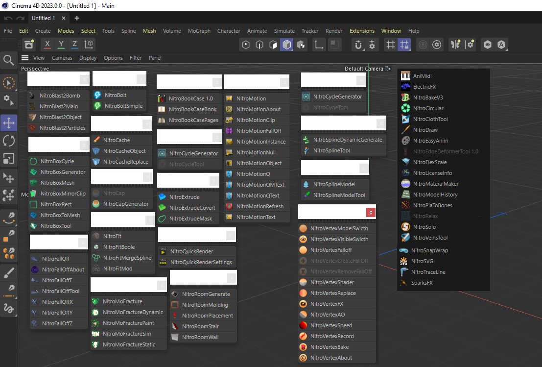The width and height of the screenshot is (542, 367).
Task: Click NitroFallOffAbout
Action: (59, 269)
